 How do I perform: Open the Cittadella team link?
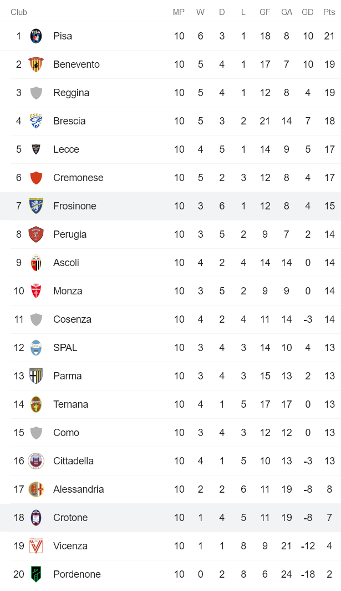pos(73,461)
